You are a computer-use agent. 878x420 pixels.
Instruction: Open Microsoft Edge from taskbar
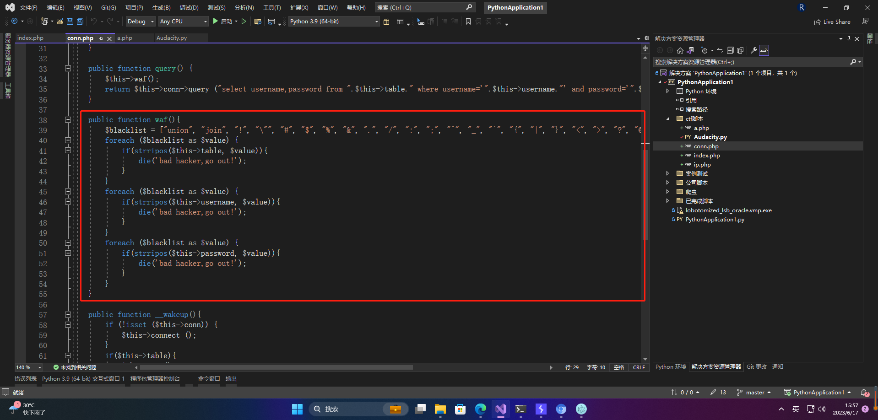click(x=481, y=409)
